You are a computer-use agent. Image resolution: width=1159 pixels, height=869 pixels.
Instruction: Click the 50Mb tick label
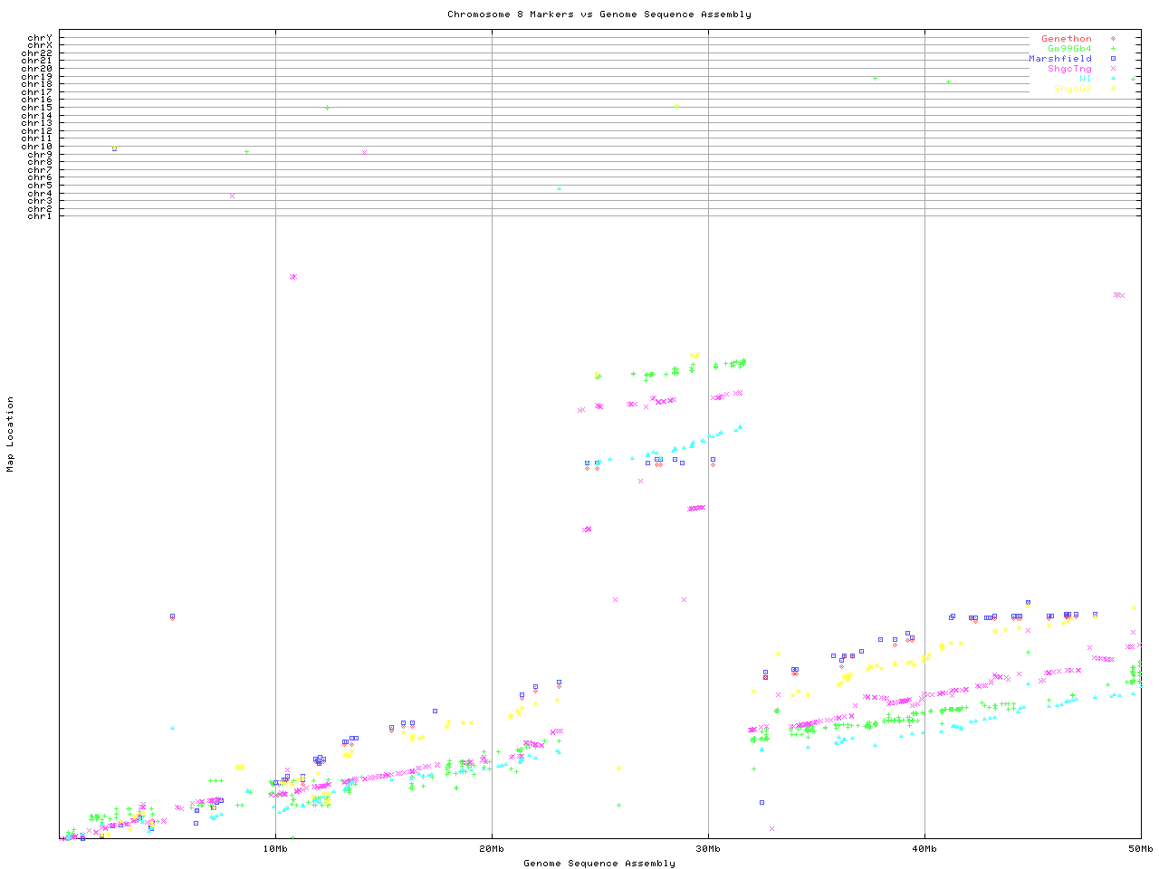pyautogui.click(x=1140, y=849)
